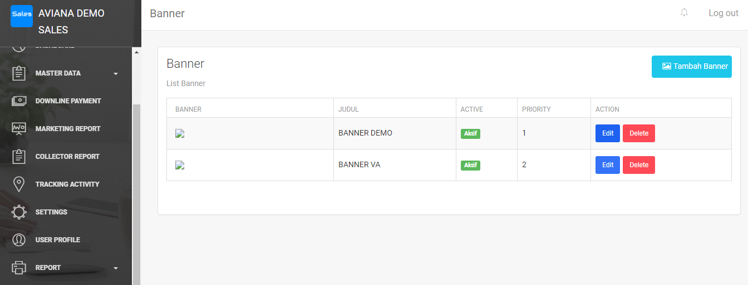
Task: Click the Log out link
Action: tap(723, 13)
